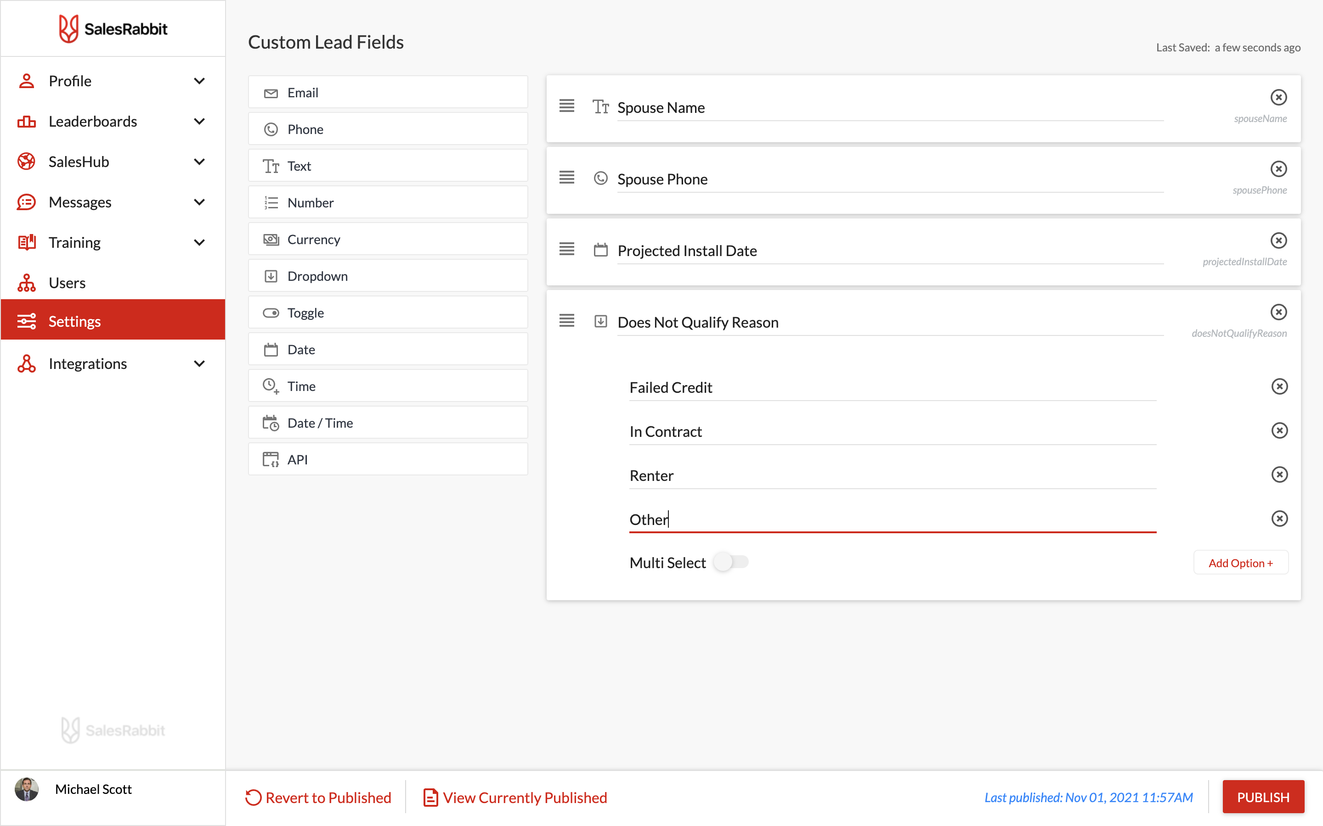This screenshot has height=826, width=1323.
Task: Add a Toggle field type
Action: click(x=388, y=313)
